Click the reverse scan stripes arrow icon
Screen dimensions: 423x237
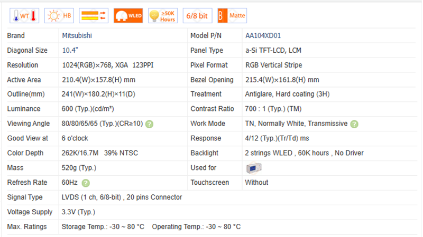[x=94, y=16]
